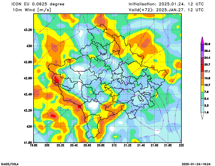Click the '21.2E' longitude label
The width and height of the screenshot is (215, 166).
tap(128, 145)
